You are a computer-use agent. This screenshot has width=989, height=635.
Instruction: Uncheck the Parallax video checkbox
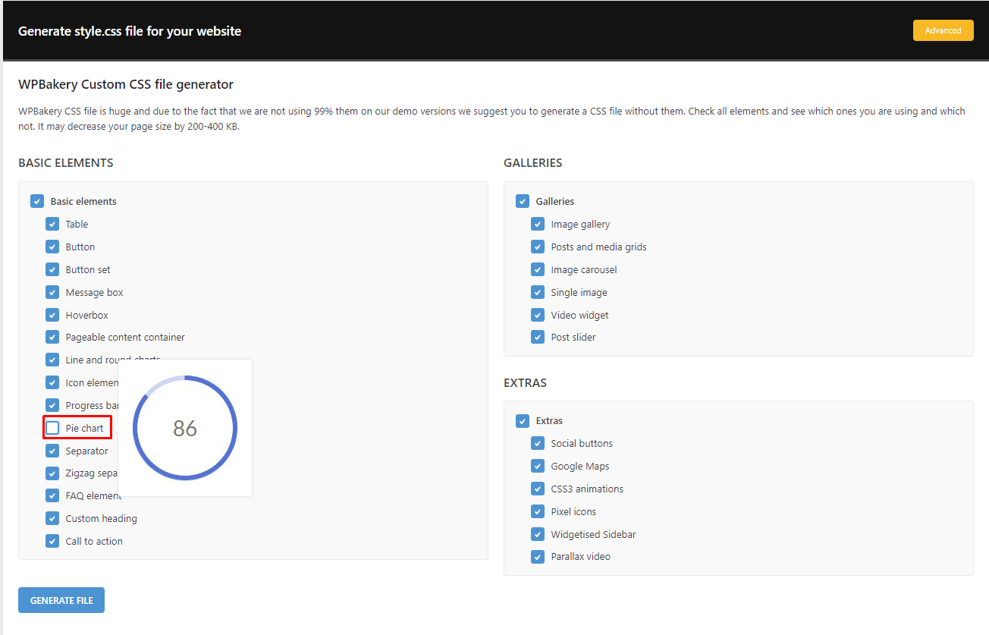coord(538,556)
